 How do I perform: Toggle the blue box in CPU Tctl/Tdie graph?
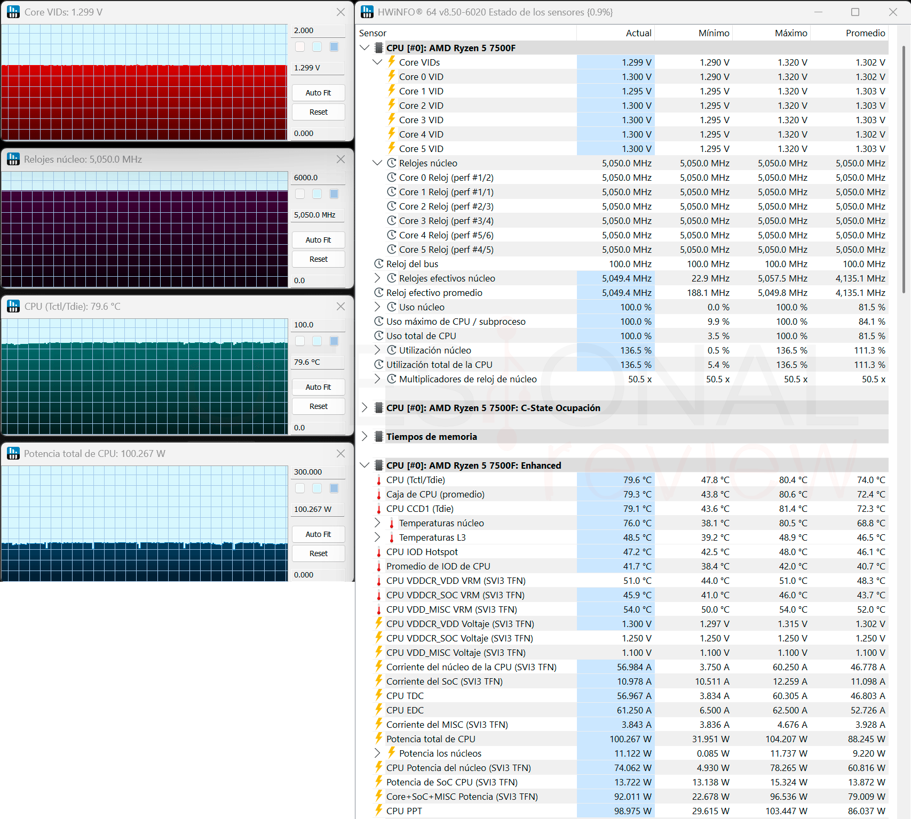[334, 341]
